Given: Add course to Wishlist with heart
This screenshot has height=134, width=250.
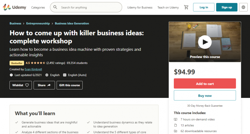Looking at the screenshot, I should (x=21, y=85).
